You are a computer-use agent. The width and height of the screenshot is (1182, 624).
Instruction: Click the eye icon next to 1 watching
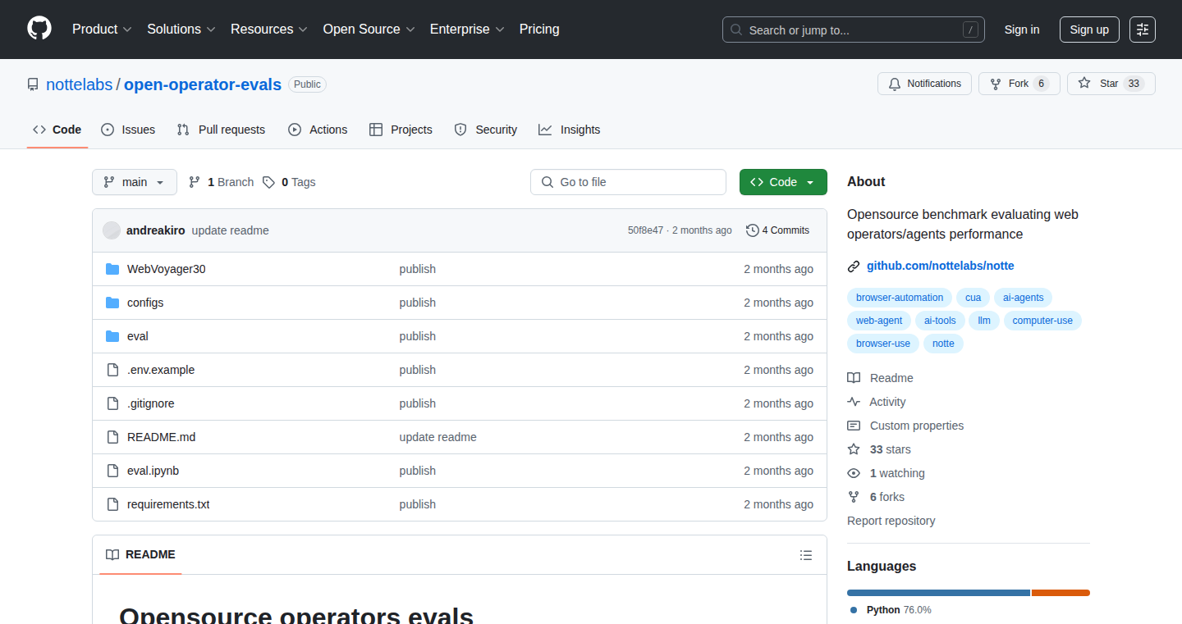[x=854, y=473]
